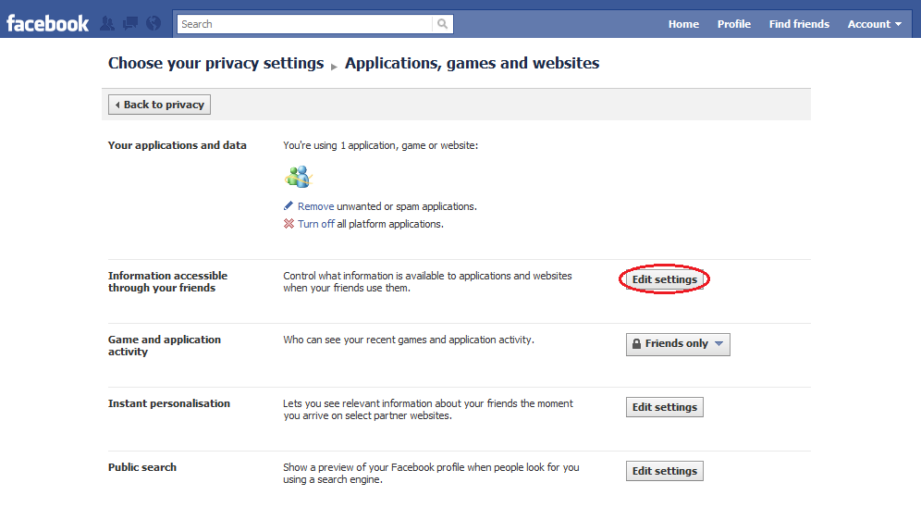Click Remove unwanted applications link

point(315,206)
